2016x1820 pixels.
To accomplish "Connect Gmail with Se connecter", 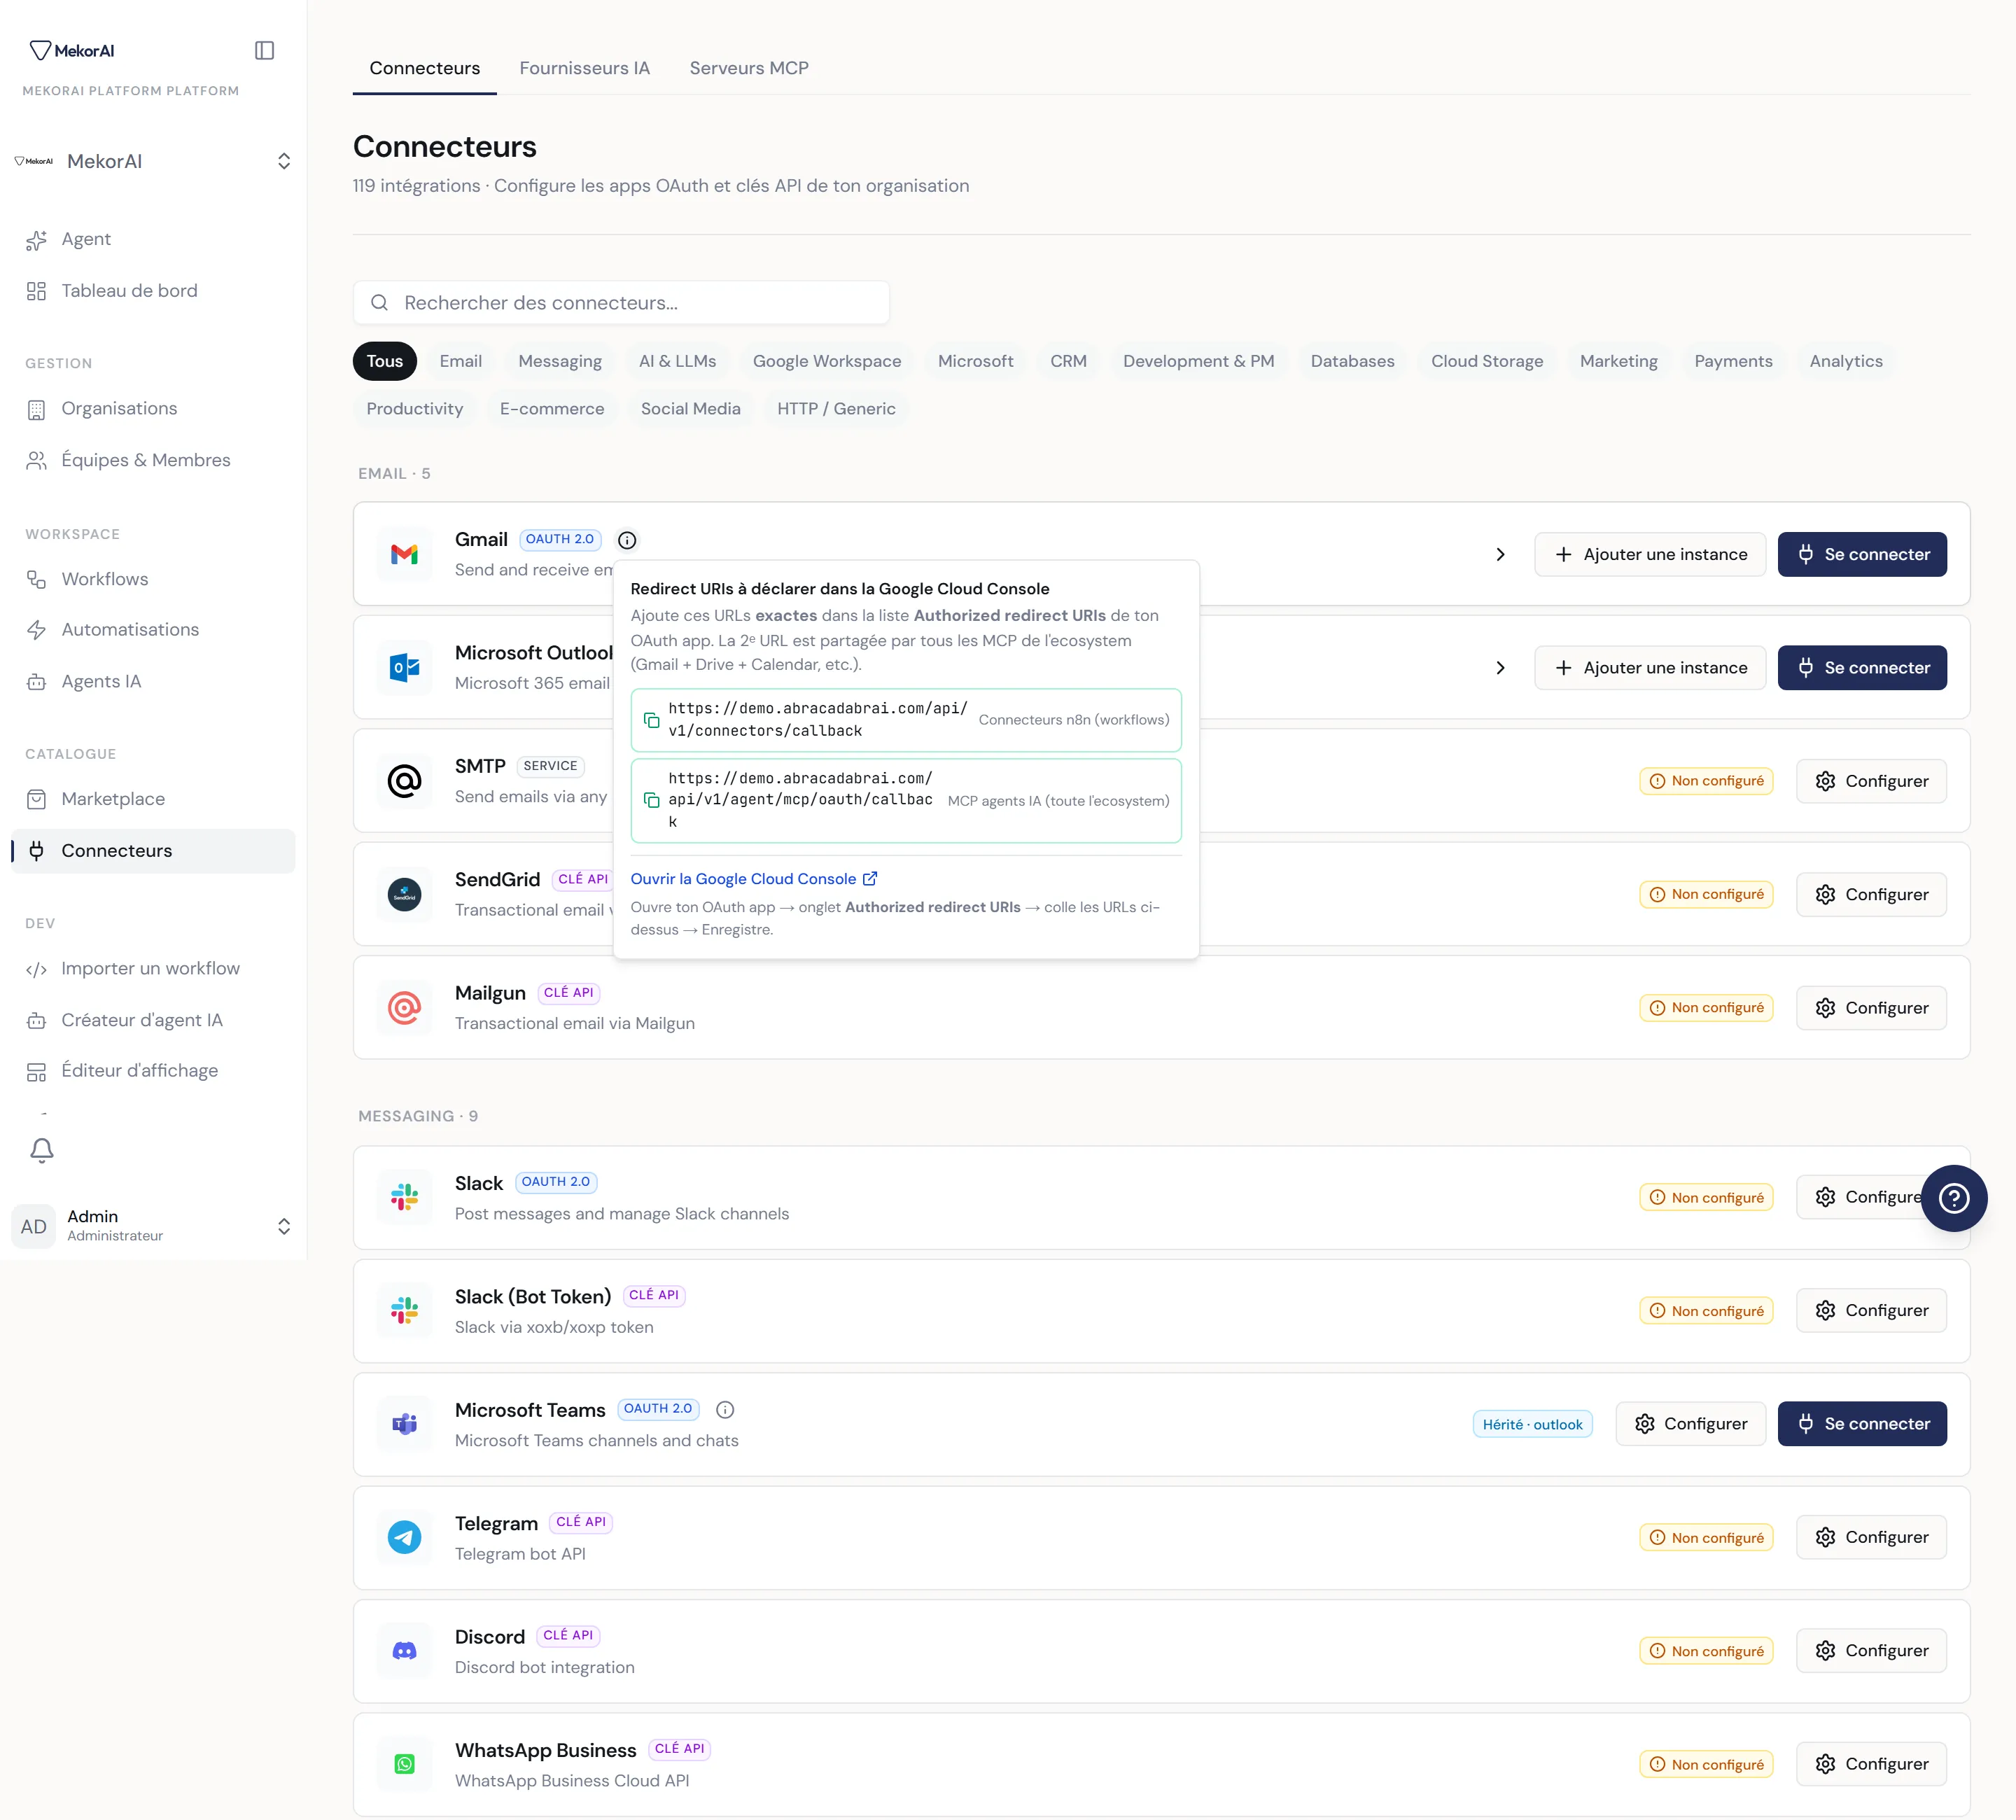I will pyautogui.click(x=1862, y=554).
